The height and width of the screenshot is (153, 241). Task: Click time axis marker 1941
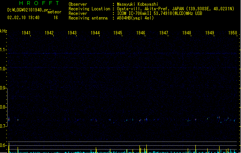click(26, 33)
